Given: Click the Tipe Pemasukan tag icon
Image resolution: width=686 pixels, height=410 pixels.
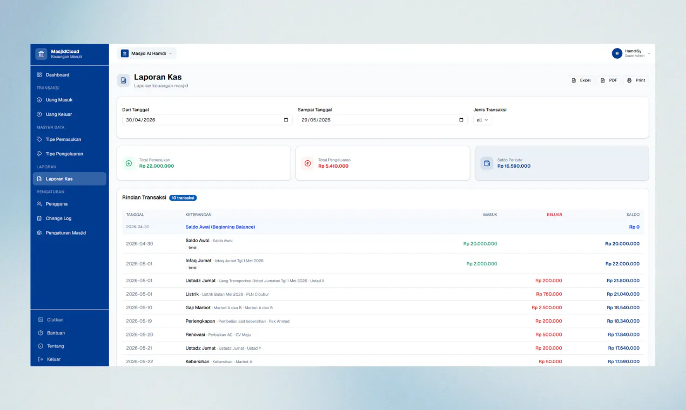Looking at the screenshot, I should click(x=39, y=139).
